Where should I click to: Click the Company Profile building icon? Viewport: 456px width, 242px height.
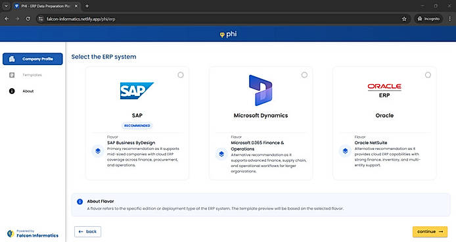point(12,59)
